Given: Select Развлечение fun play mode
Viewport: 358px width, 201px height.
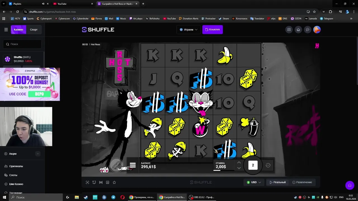Looking at the screenshot, I should point(302,182).
